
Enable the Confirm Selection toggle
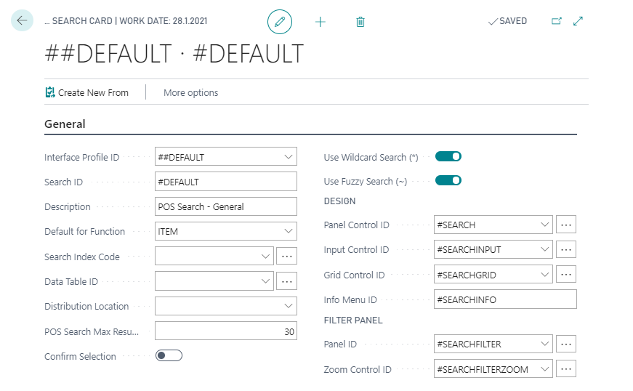(169, 355)
